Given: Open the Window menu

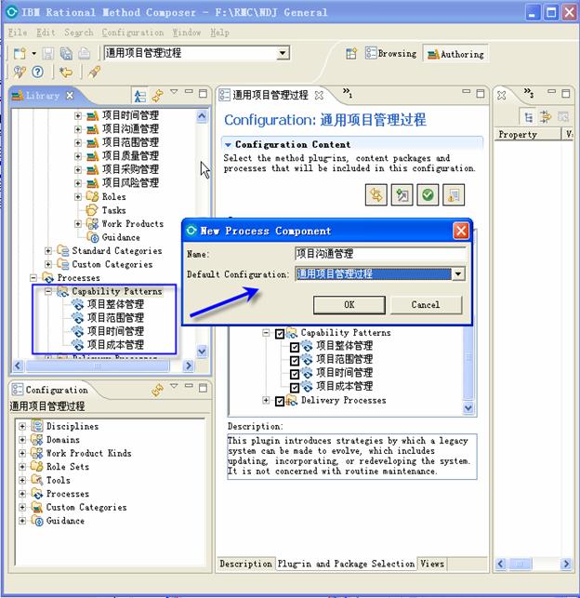Looking at the screenshot, I should click(187, 33).
